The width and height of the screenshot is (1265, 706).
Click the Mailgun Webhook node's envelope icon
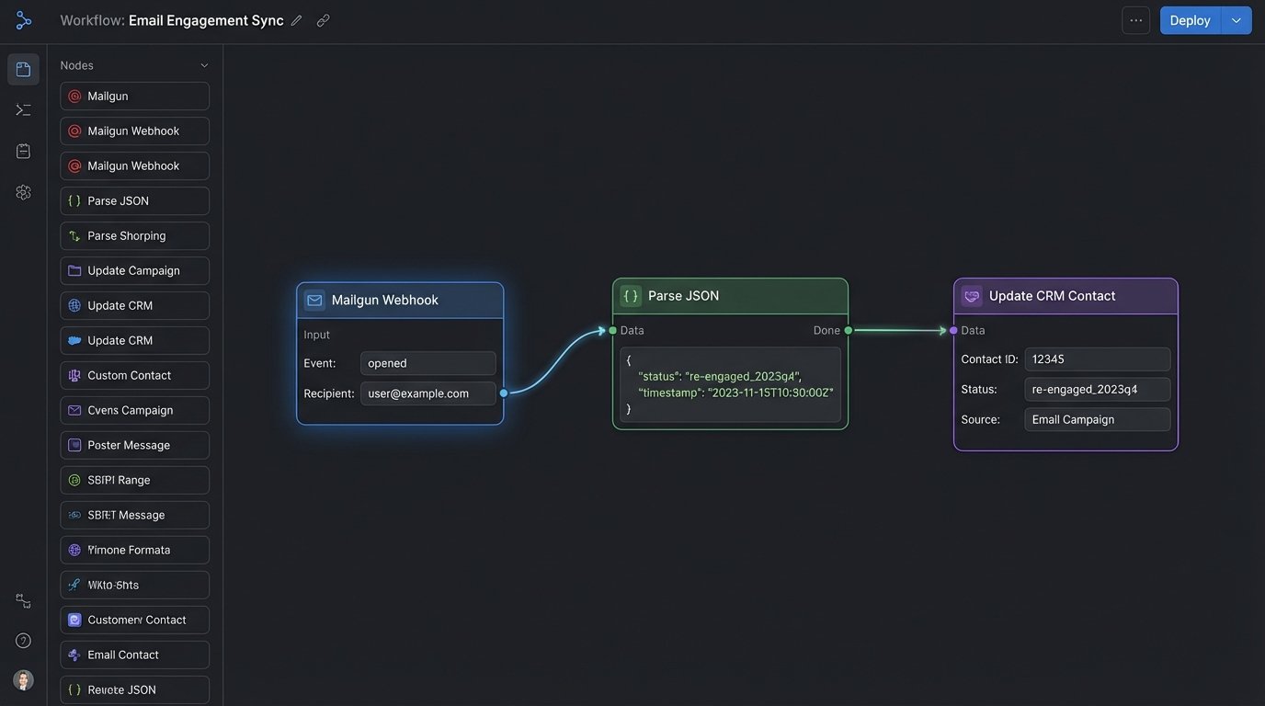314,301
